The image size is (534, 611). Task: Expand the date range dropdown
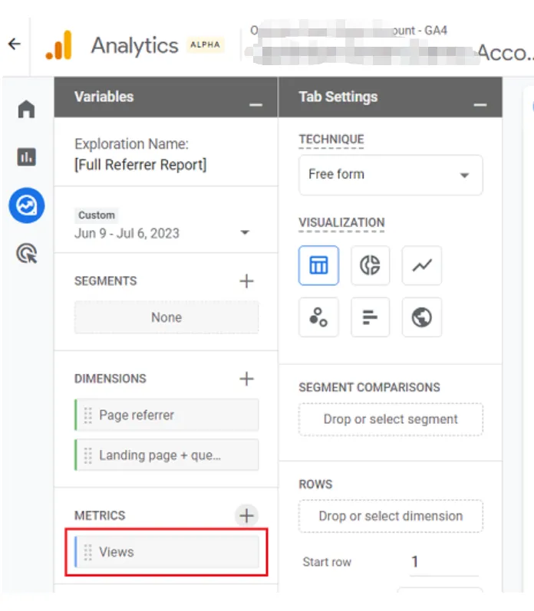pos(245,233)
